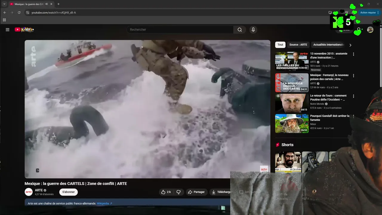
Task: Like the video with the thumbs up
Action: coord(166,192)
